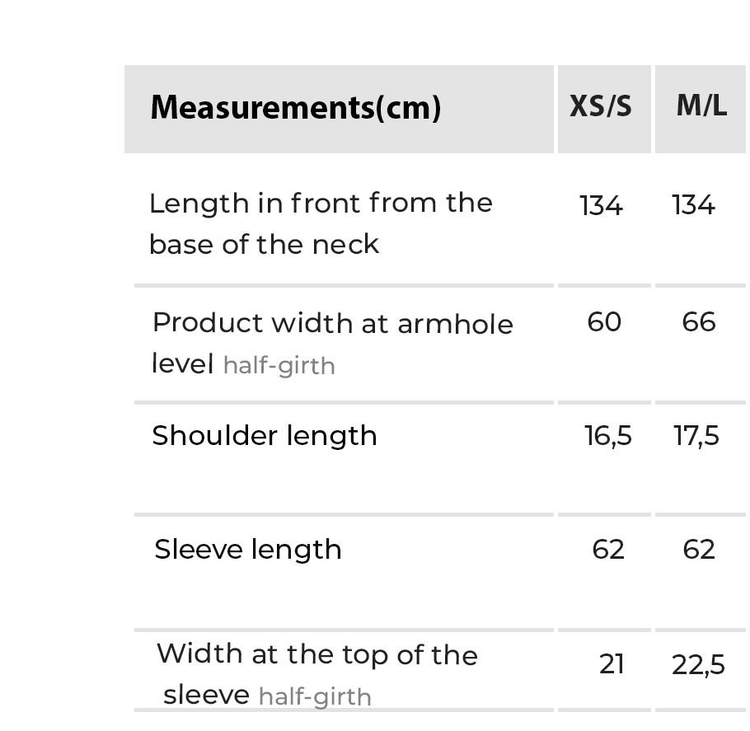The image size is (750, 731).
Task: Click the XS/S sleeve length value 62
Action: click(608, 550)
